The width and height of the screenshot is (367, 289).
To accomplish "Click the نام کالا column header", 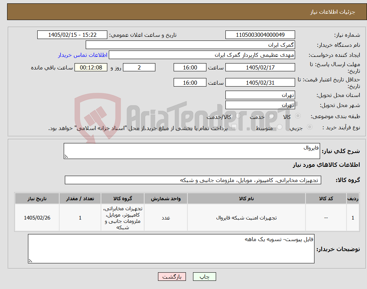I will point(246,198).
